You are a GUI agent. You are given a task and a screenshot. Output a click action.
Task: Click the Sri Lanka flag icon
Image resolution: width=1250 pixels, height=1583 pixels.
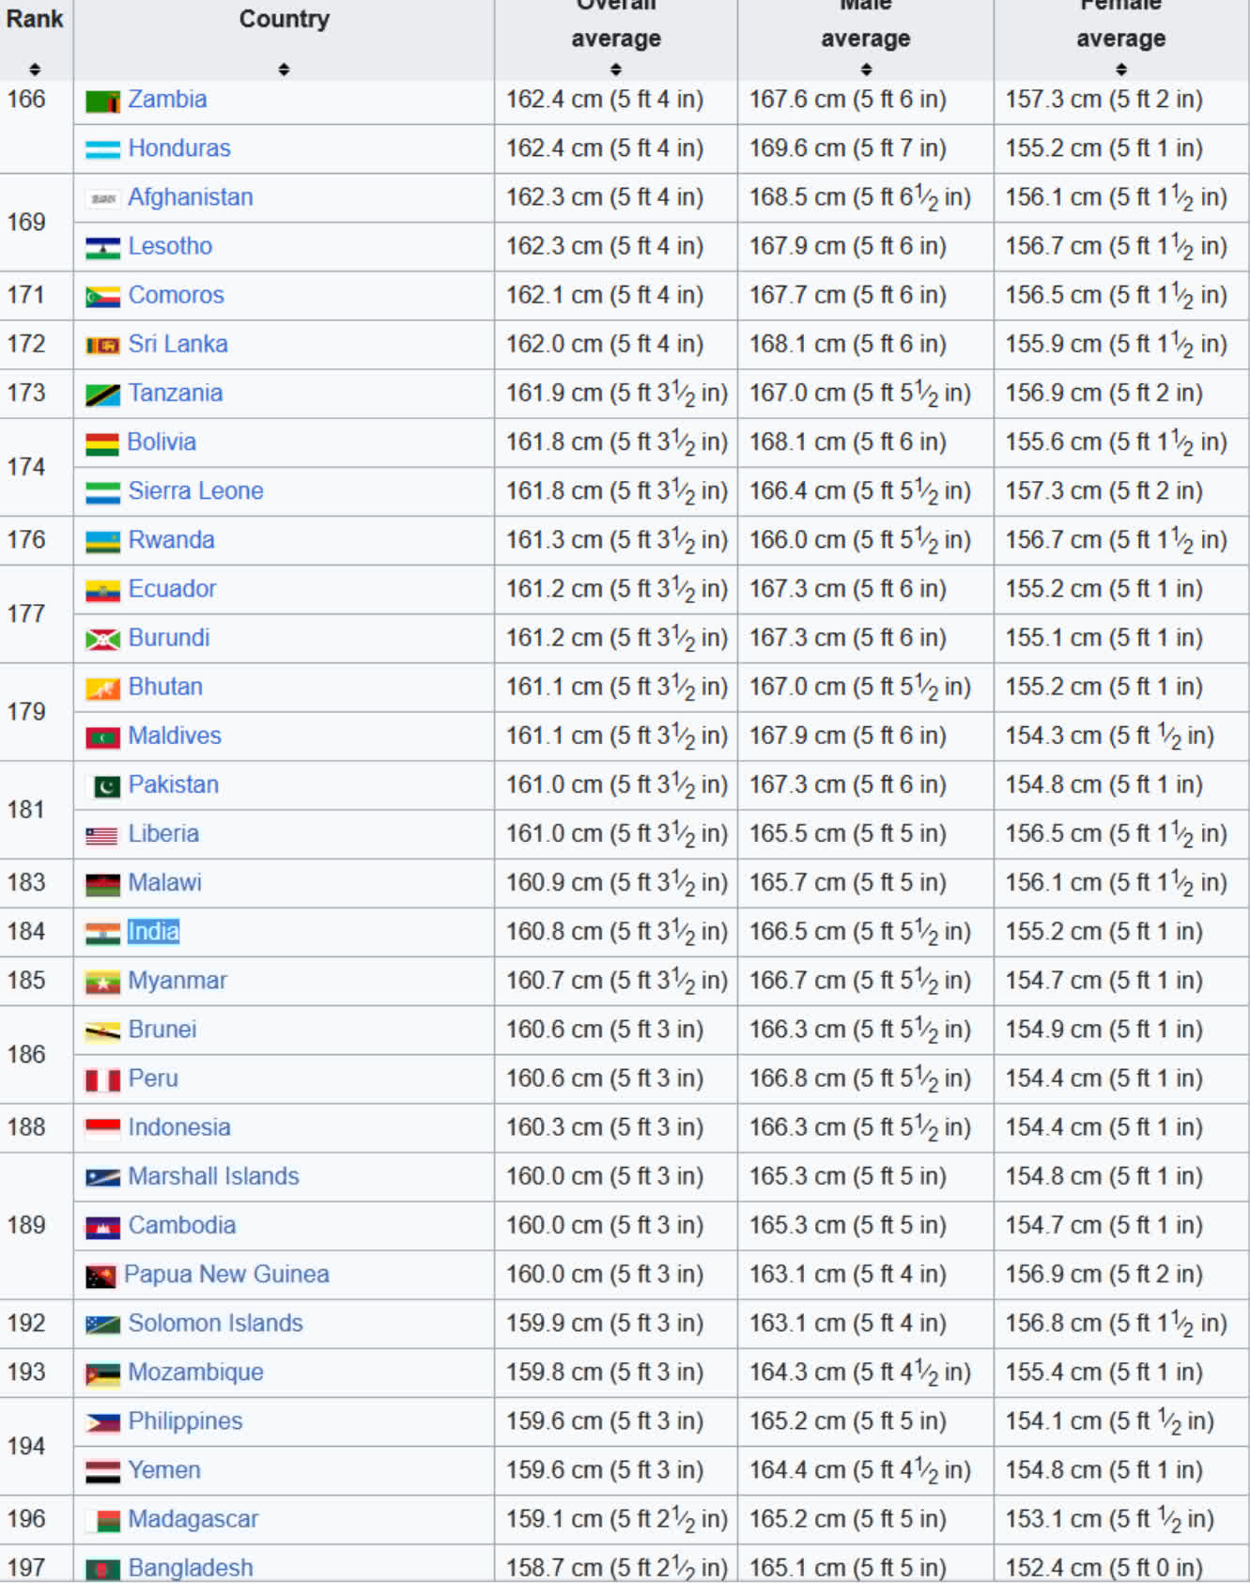click(102, 345)
